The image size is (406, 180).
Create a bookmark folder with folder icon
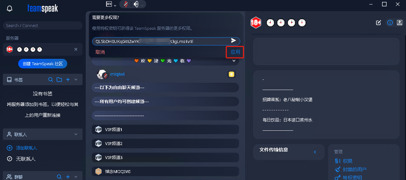tap(59, 80)
